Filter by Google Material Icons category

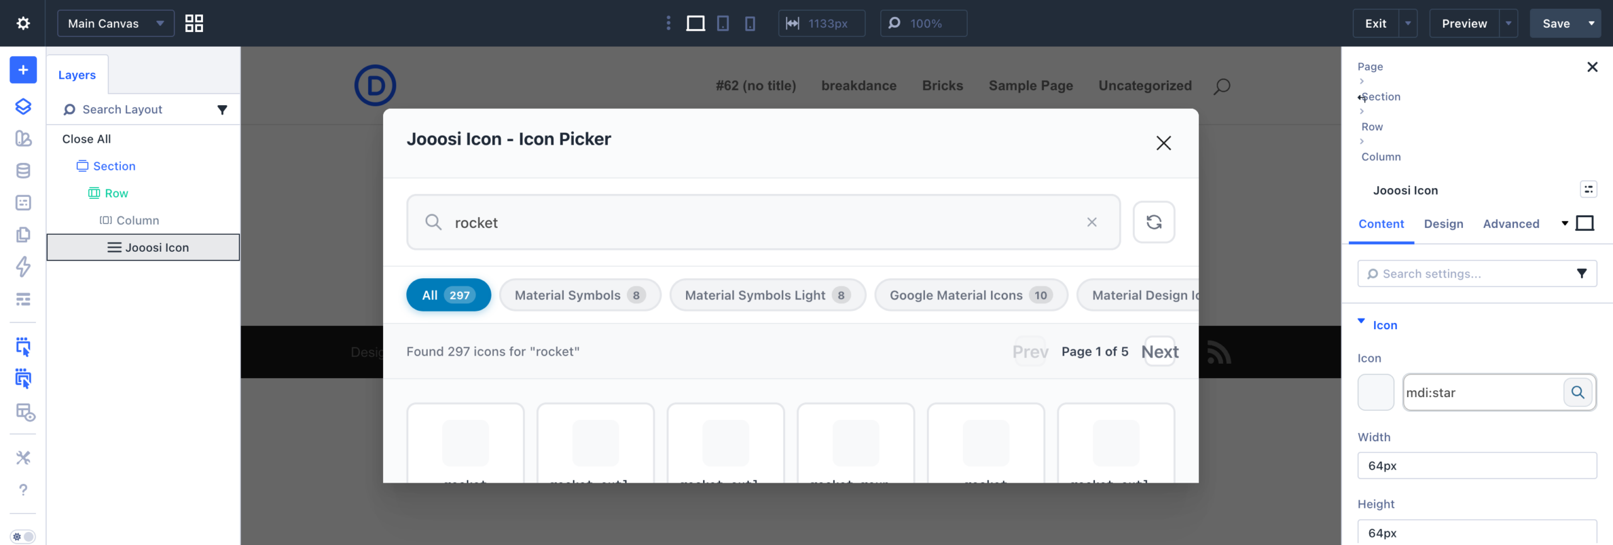(971, 295)
